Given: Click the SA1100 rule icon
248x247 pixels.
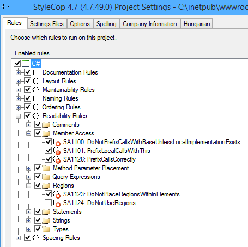Looking at the screenshot, I should click(x=57, y=142).
